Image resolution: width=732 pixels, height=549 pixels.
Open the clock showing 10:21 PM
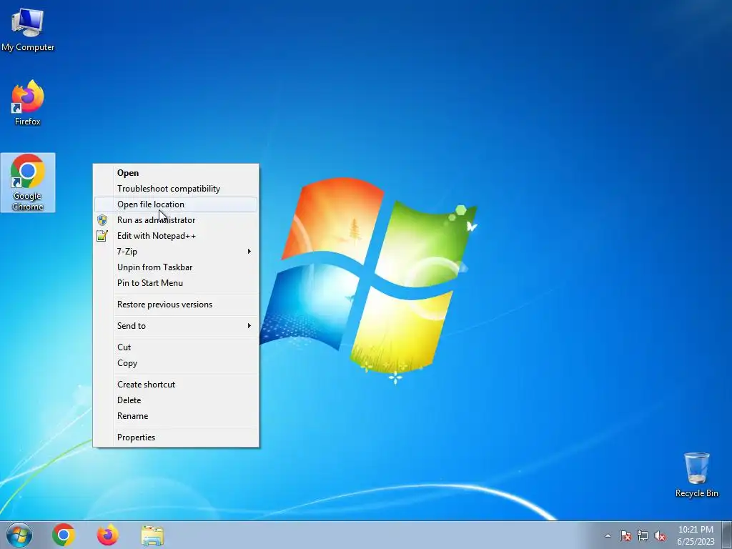[x=696, y=535]
